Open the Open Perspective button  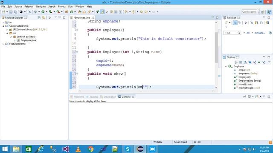tap(263, 12)
